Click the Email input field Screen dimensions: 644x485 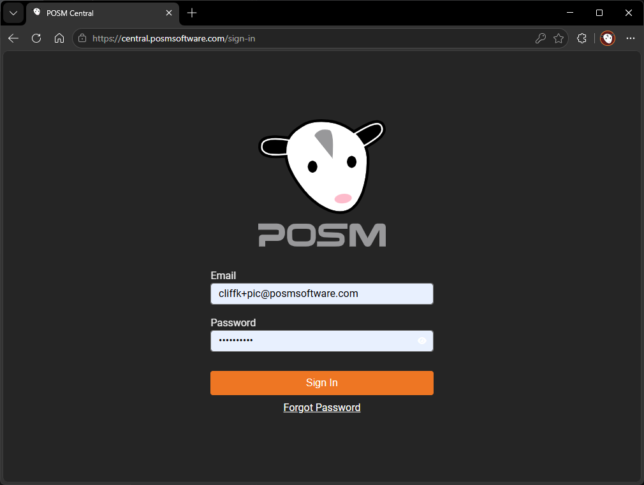322,294
